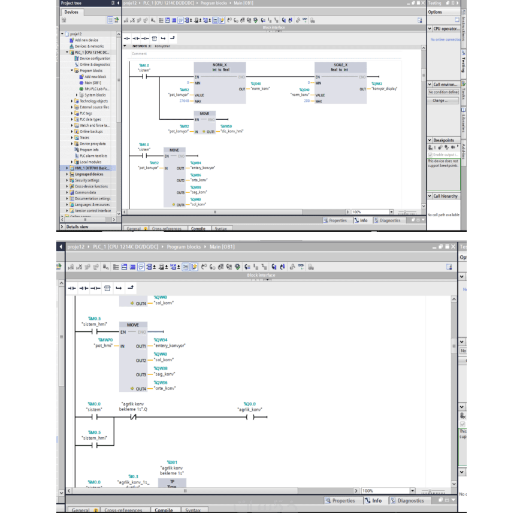Image resolution: width=532 pixels, height=523 pixels.
Task: Collapse Call hierarchy section
Action: tap(430, 196)
